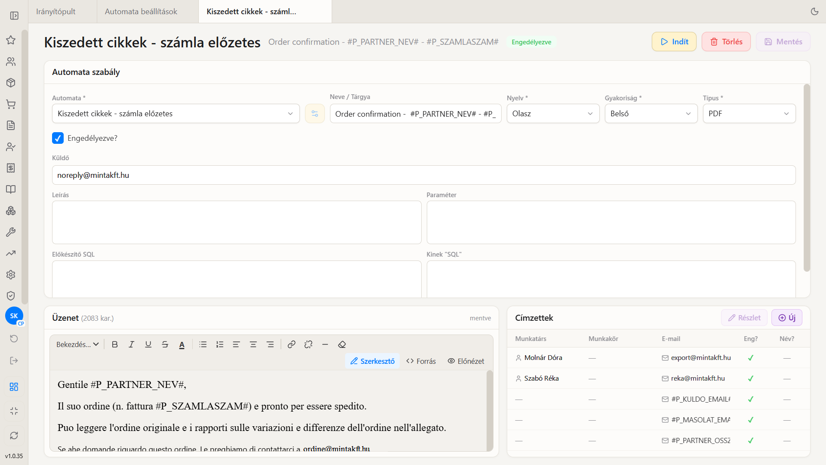826x465 pixels.
Task: Click the logout sidebar icon
Action: (x=14, y=360)
